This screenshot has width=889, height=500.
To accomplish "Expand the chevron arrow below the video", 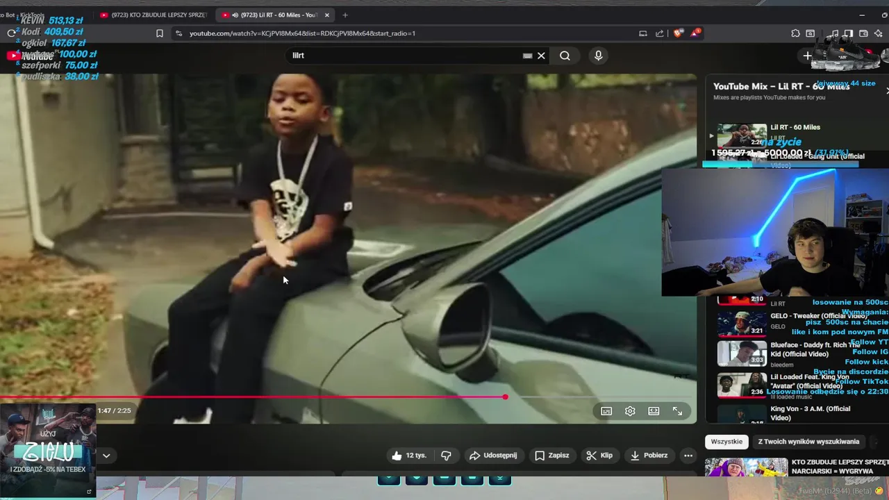I will click(x=106, y=456).
